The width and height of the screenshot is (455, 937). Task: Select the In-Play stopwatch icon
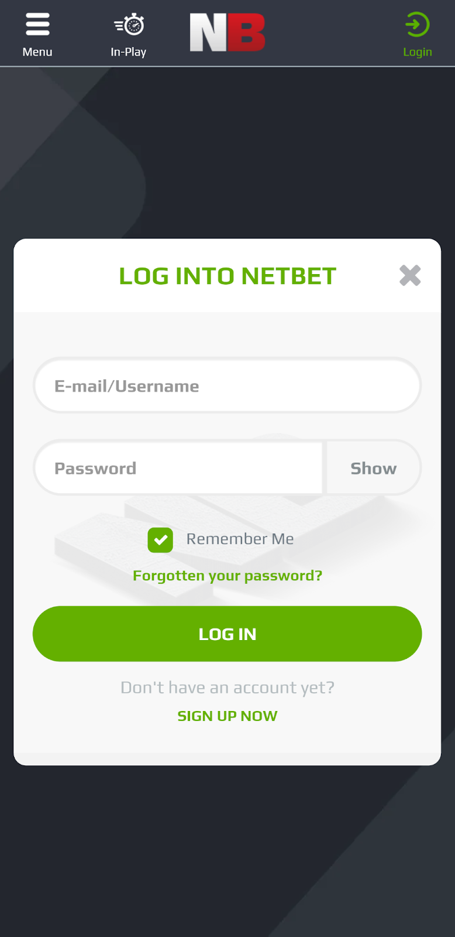click(x=129, y=25)
